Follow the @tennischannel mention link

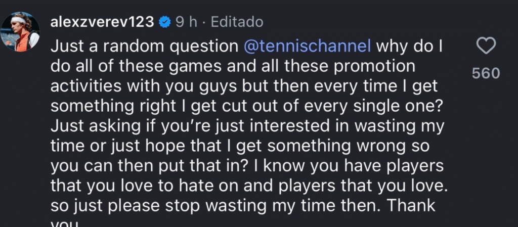[x=307, y=47]
